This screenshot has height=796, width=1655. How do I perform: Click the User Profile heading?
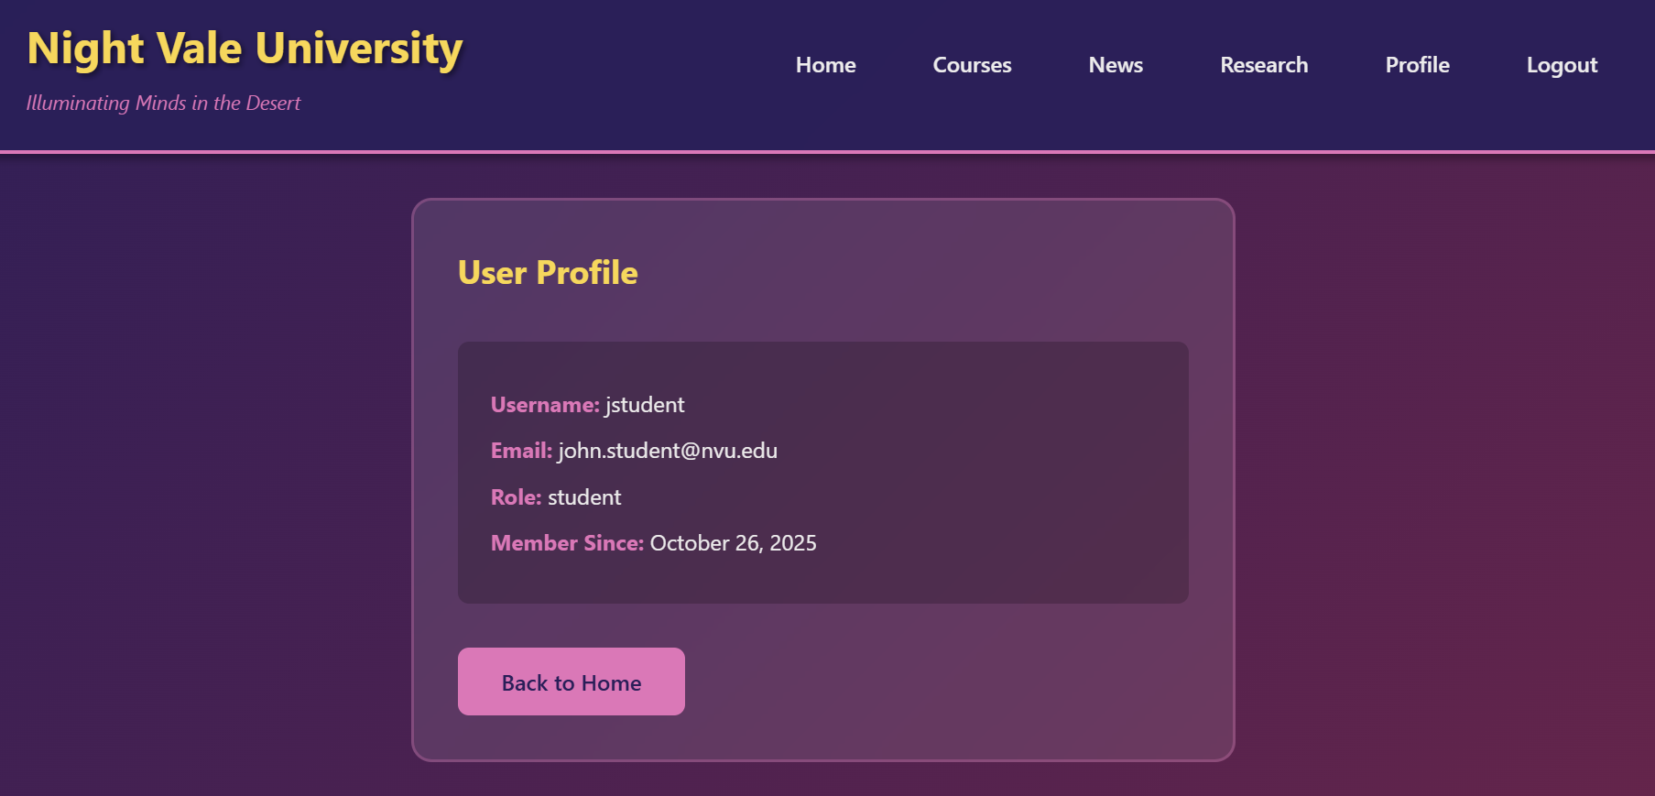click(547, 272)
